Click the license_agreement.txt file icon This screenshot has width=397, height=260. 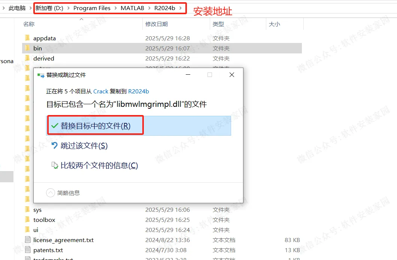click(28, 240)
